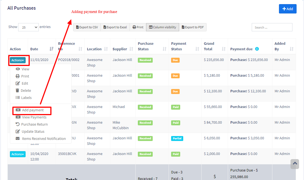304x180 pixels.
Task: Sort by the Added By column
Action: pos(291,49)
